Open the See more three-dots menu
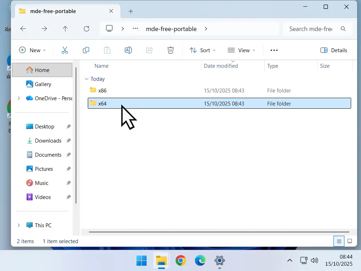The image size is (361, 271). 274,50
